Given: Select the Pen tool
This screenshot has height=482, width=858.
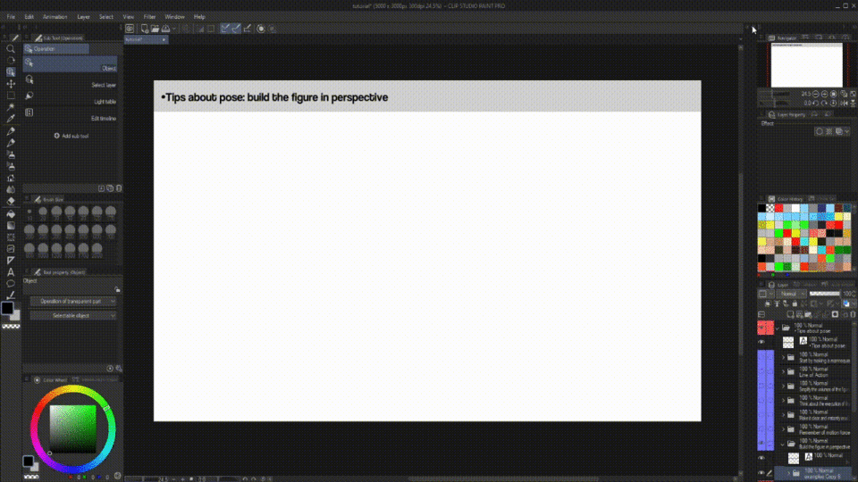Looking at the screenshot, I should [11, 131].
